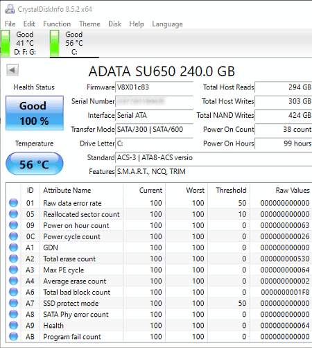Click status orb for Average erase count
The height and width of the screenshot is (348, 312).
coord(13,281)
